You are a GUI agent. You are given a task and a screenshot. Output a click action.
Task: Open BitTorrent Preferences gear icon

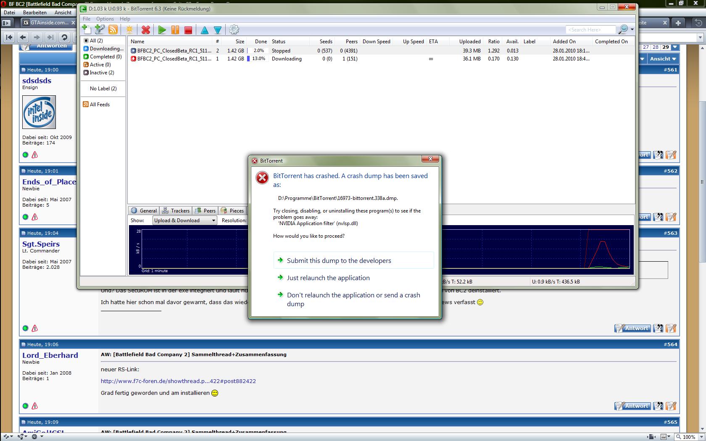(x=234, y=29)
